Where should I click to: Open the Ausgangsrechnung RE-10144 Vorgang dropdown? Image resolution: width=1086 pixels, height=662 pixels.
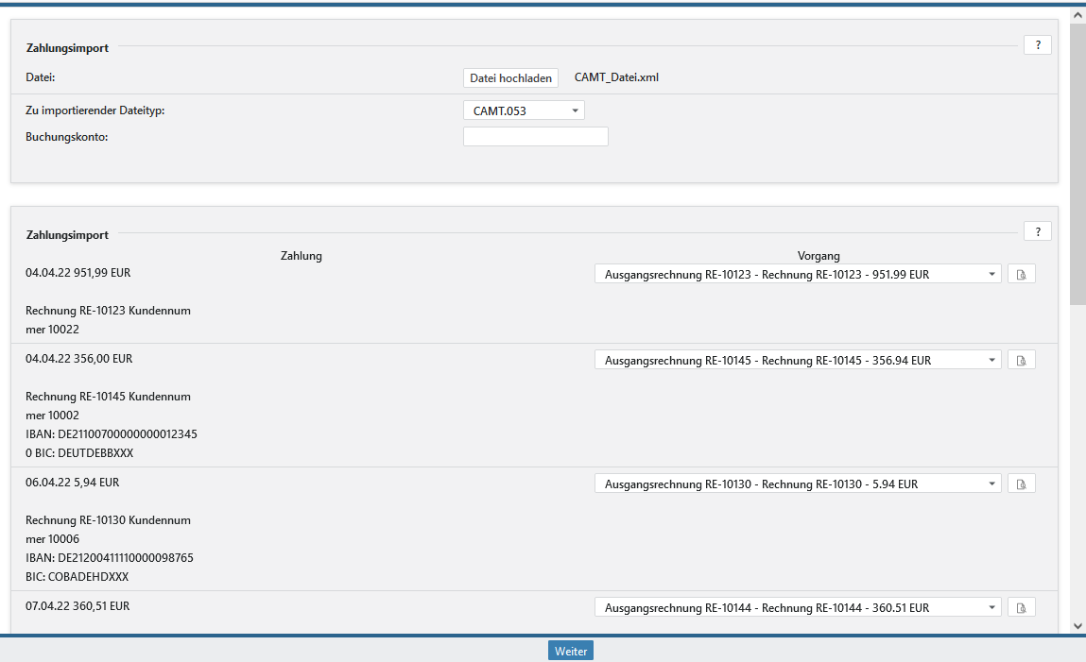797,607
